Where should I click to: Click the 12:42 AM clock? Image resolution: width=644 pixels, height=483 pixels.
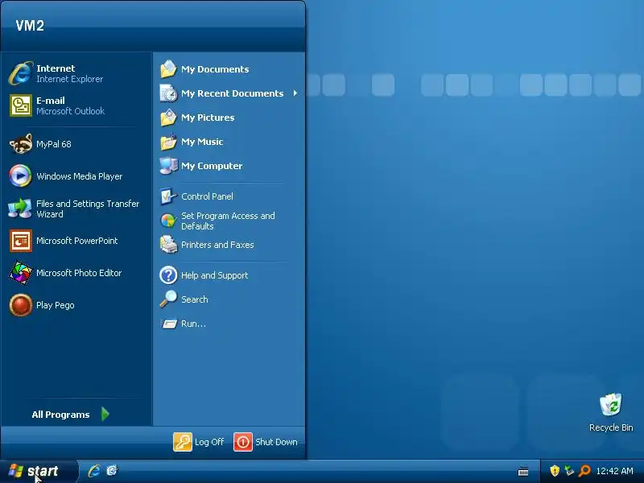[614, 471]
